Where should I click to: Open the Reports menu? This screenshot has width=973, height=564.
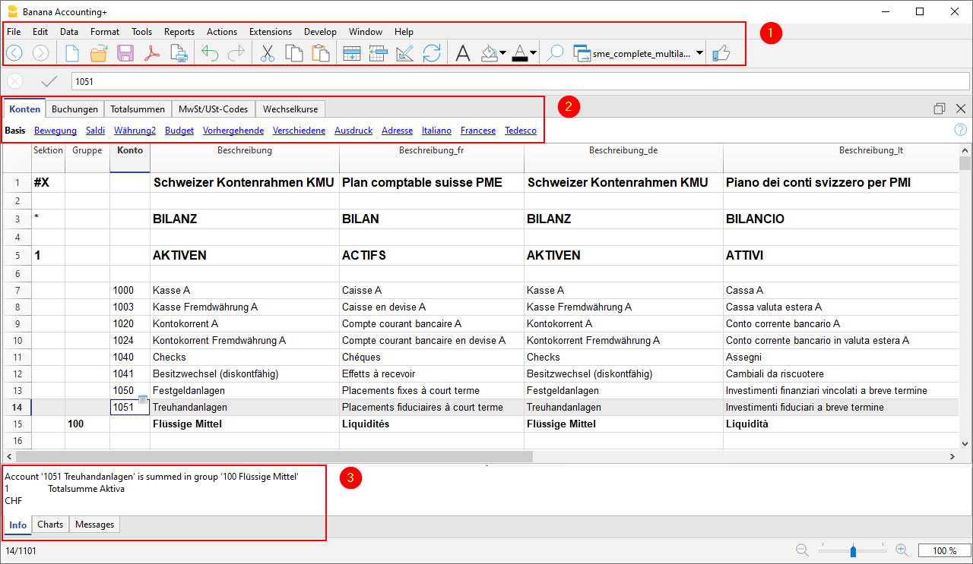(179, 32)
